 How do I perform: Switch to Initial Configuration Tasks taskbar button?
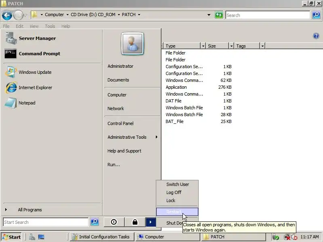(x=102, y=237)
